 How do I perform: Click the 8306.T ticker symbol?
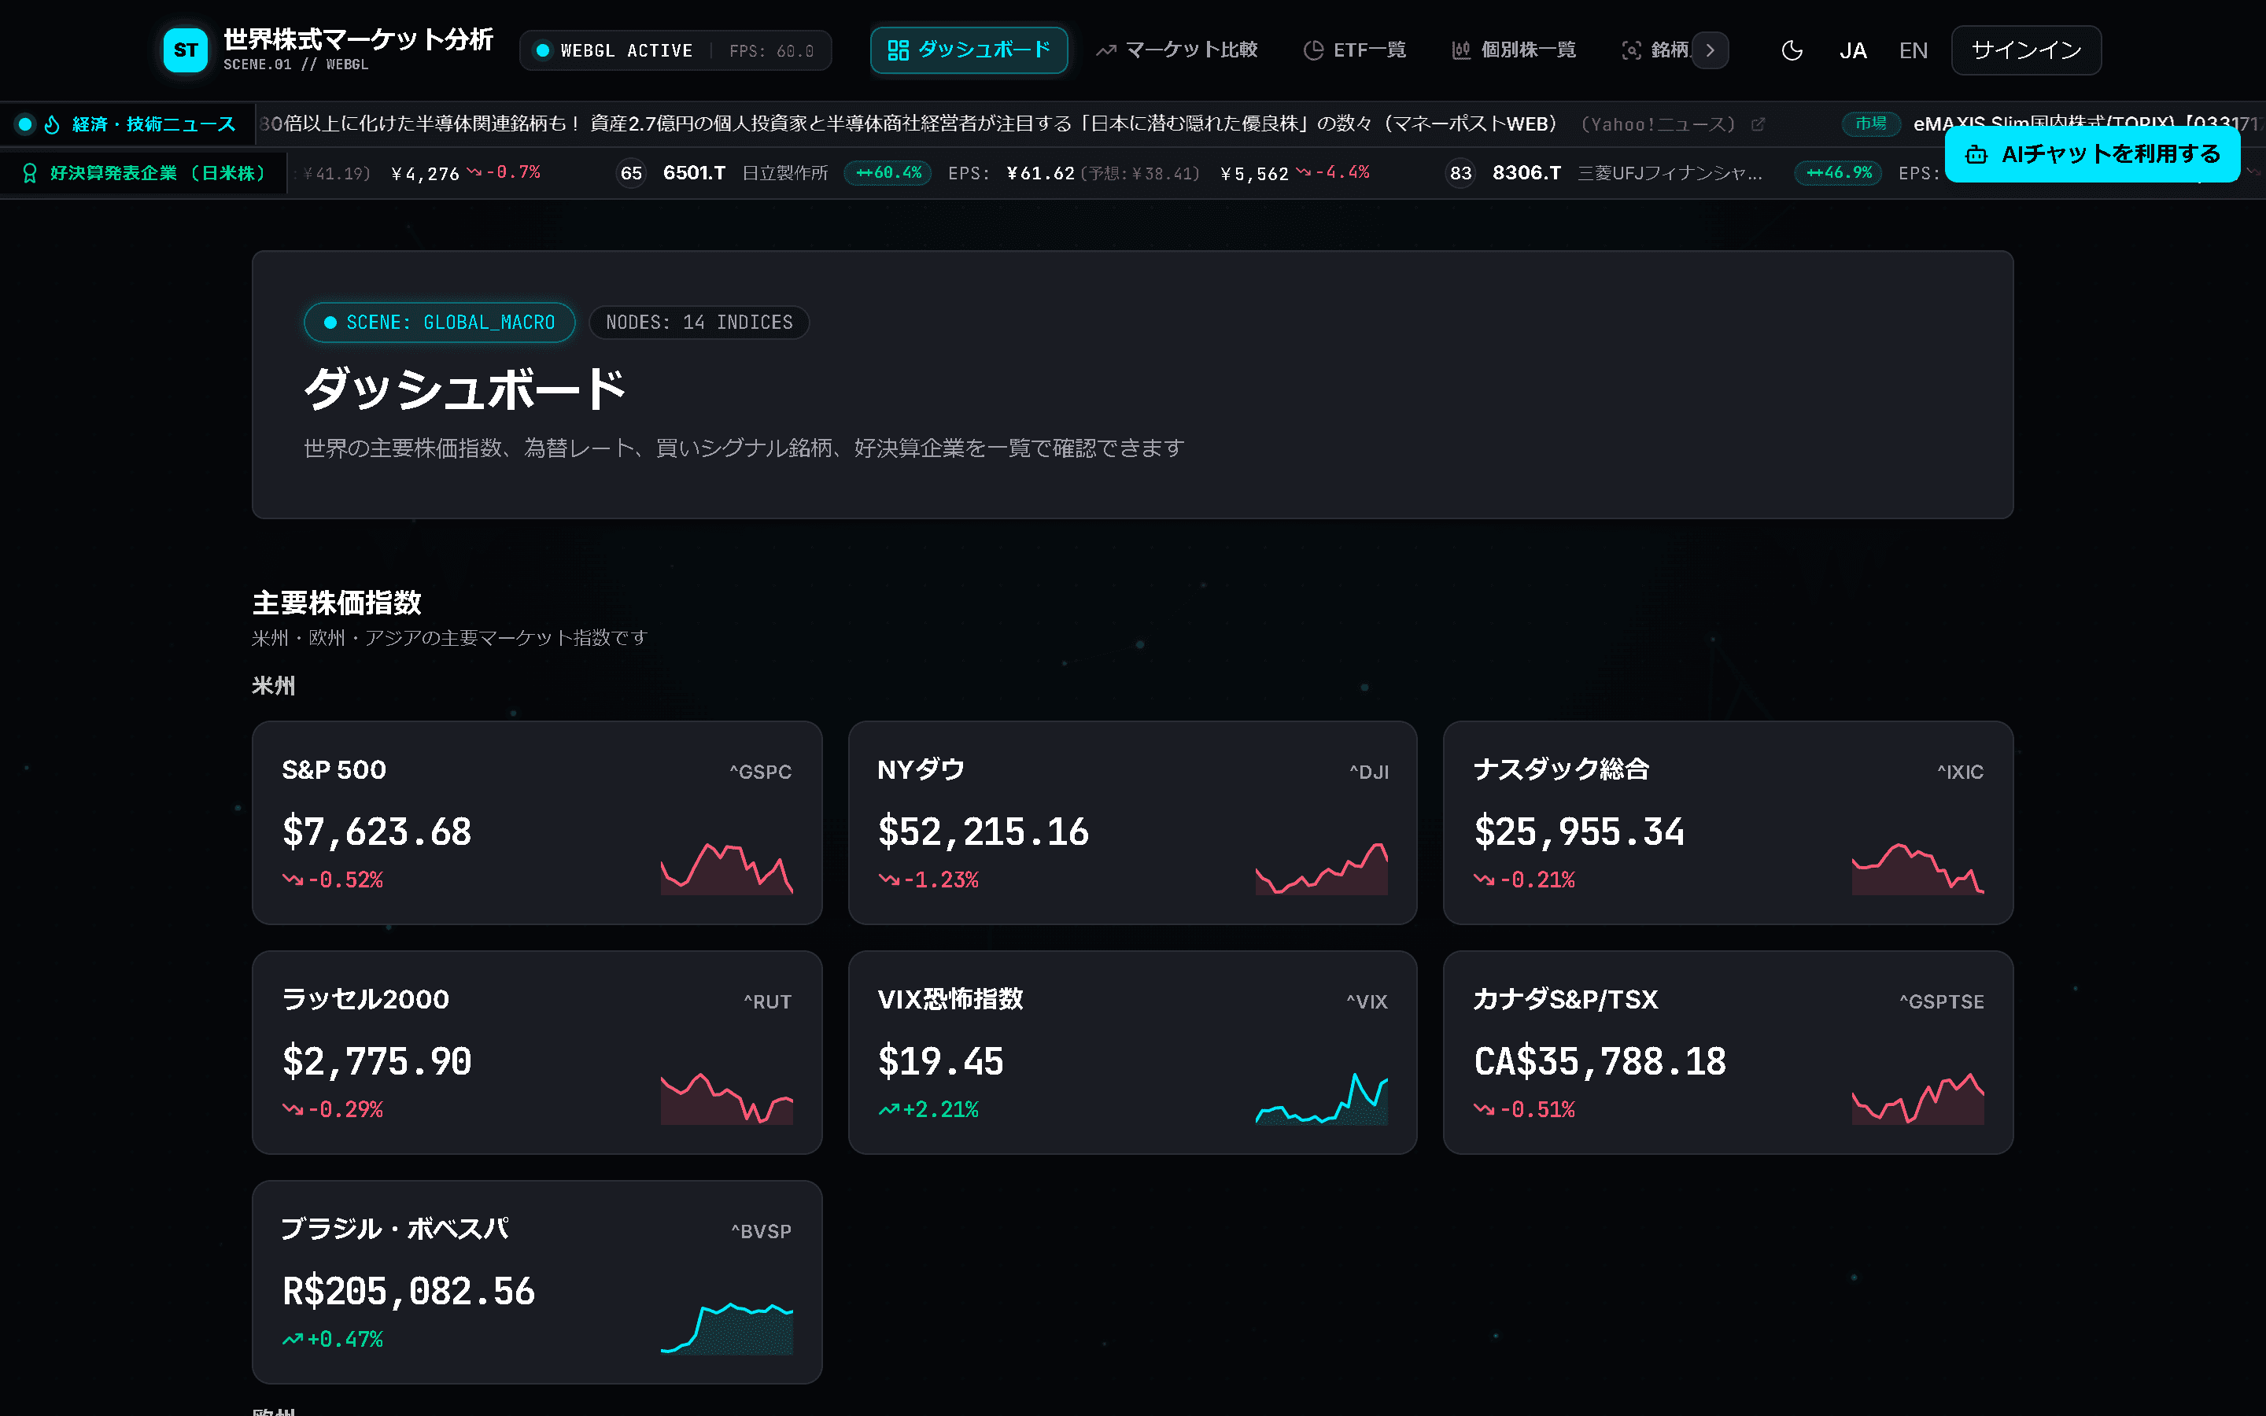tap(1526, 173)
